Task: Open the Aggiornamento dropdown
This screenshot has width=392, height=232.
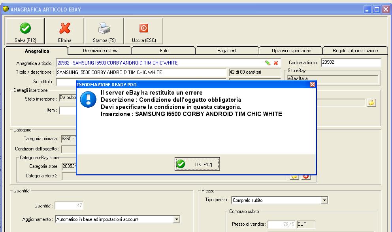Action: [x=177, y=219]
